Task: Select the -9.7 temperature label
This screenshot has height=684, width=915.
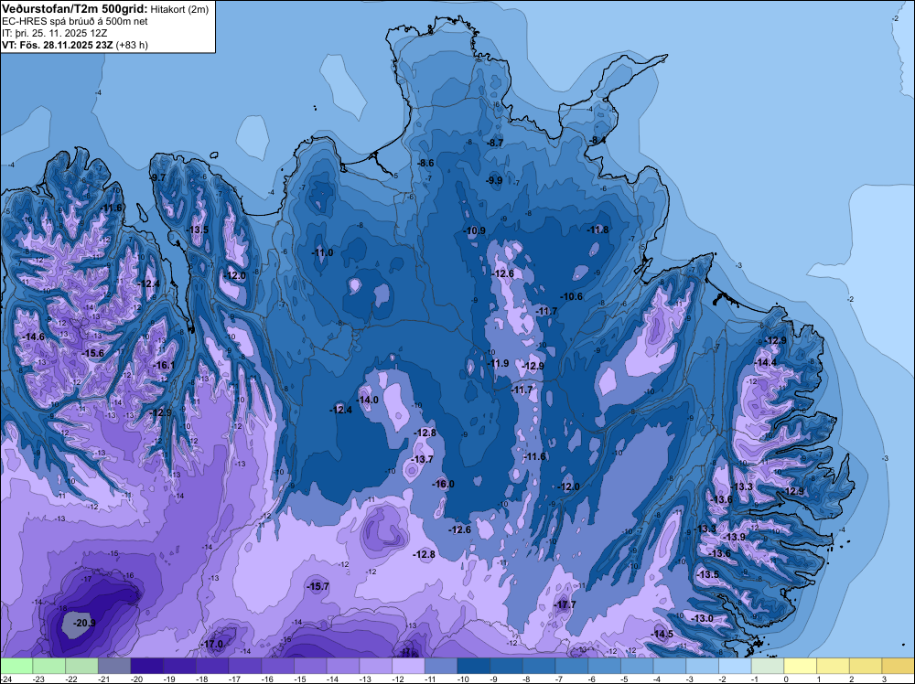Action: [157, 177]
